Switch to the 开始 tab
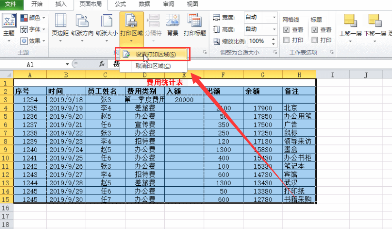 37,4
